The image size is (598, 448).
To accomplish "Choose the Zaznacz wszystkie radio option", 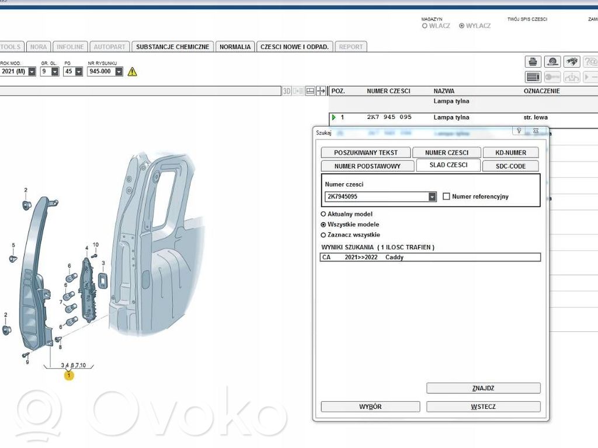I will (324, 235).
